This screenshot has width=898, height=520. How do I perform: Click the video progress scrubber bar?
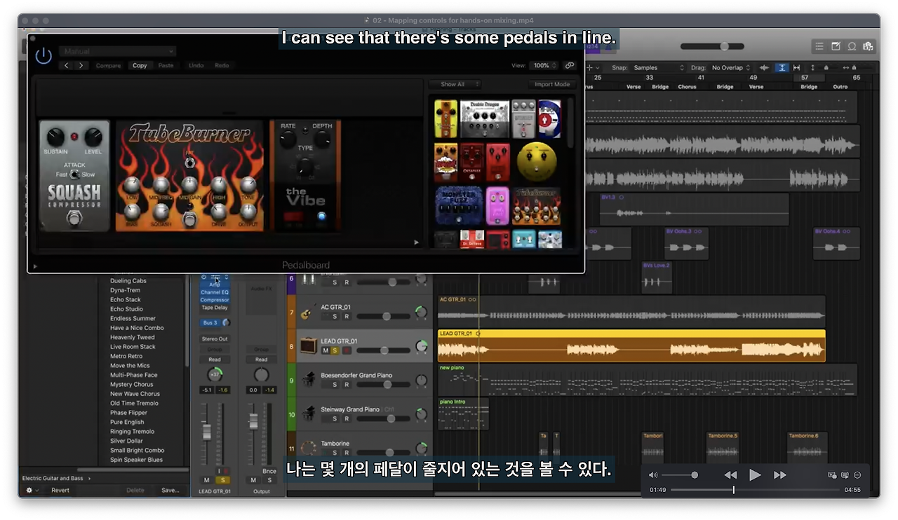tap(756, 490)
